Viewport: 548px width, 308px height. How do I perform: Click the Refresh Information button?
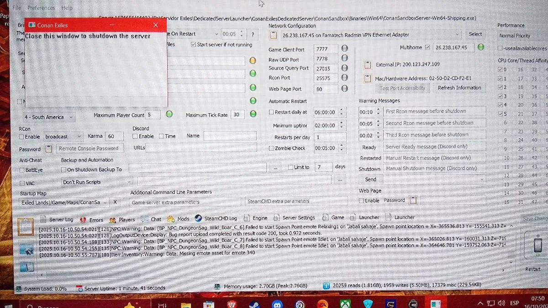pos(459,88)
